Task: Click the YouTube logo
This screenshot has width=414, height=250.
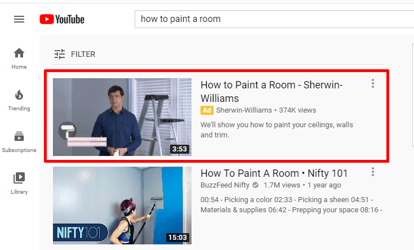Action: (x=62, y=19)
